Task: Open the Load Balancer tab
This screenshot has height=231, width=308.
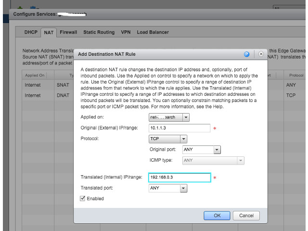Action: point(153,32)
